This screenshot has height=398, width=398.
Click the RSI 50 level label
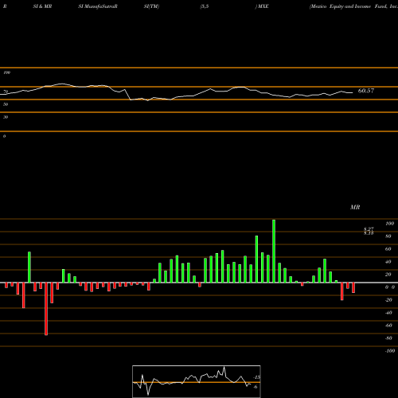click(6, 104)
